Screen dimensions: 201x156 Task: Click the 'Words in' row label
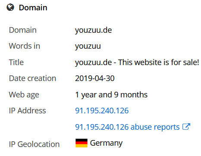(x=25, y=46)
